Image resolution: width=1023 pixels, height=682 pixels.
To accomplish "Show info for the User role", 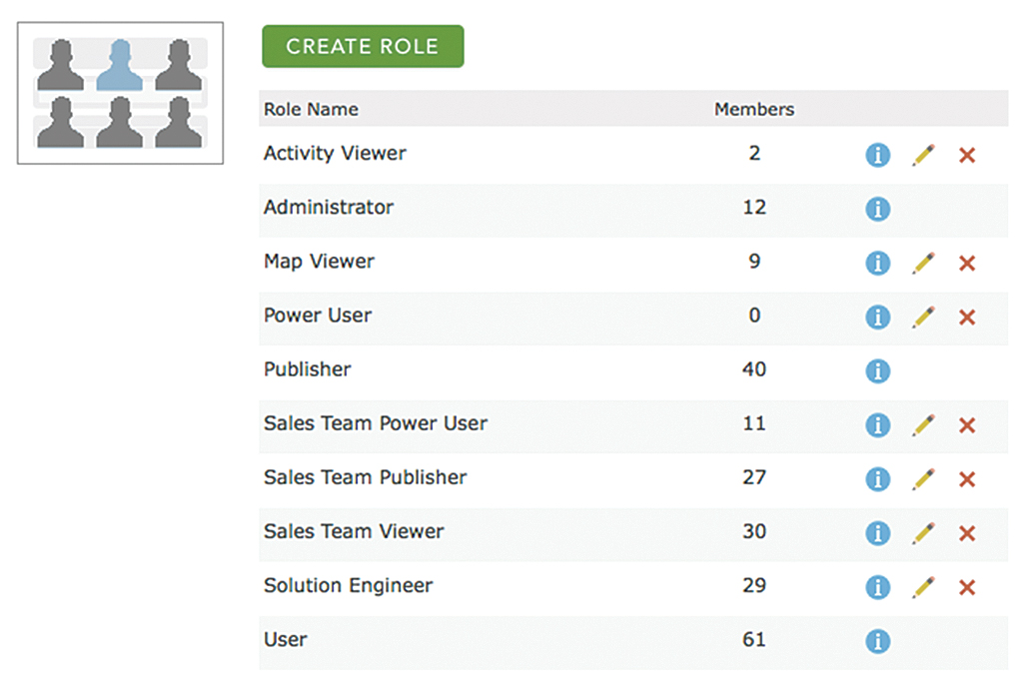I will pos(877,641).
